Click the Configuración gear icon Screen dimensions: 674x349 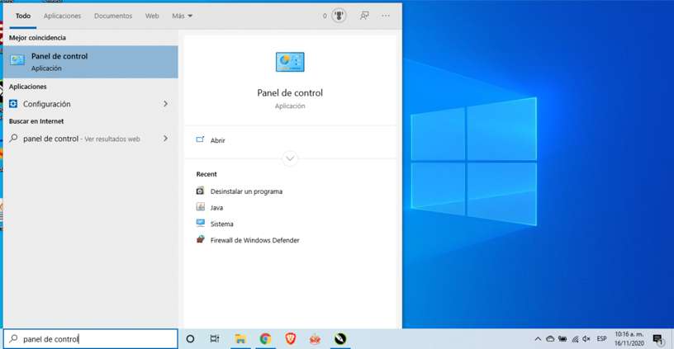click(x=13, y=103)
